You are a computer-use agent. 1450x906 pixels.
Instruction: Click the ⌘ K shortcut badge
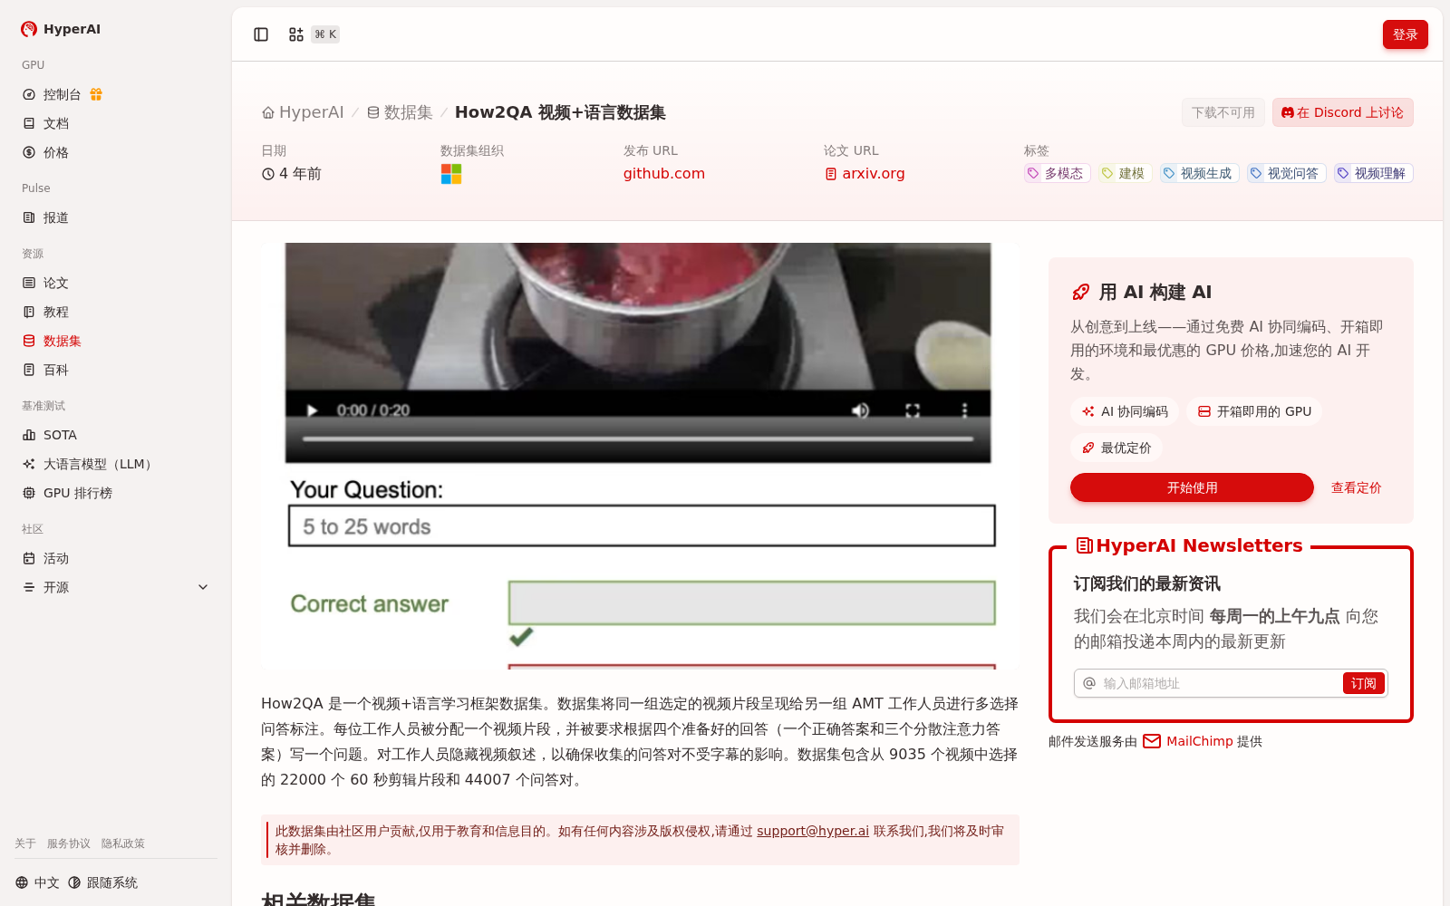[325, 34]
